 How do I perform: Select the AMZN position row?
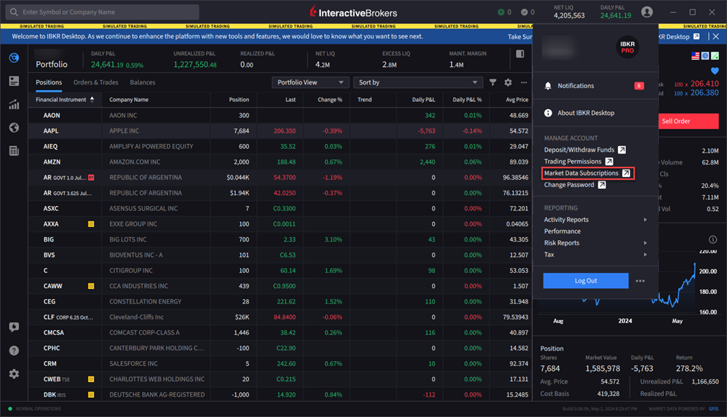[x=280, y=162]
